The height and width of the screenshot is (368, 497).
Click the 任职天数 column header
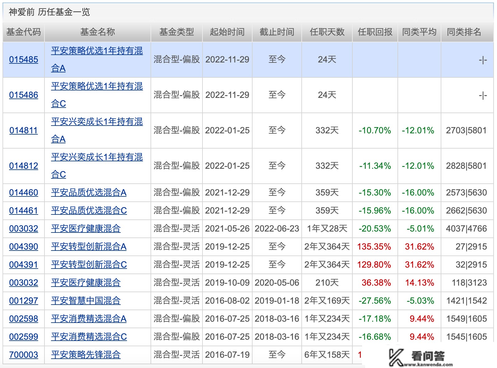pyautogui.click(x=327, y=32)
